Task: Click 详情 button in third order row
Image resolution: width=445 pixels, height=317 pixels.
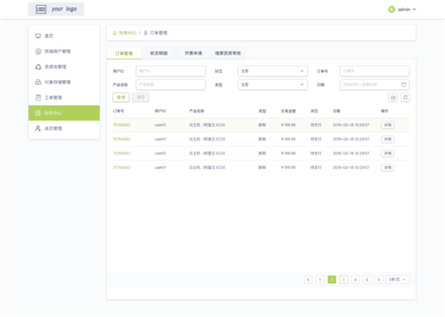Action: [x=388, y=154]
